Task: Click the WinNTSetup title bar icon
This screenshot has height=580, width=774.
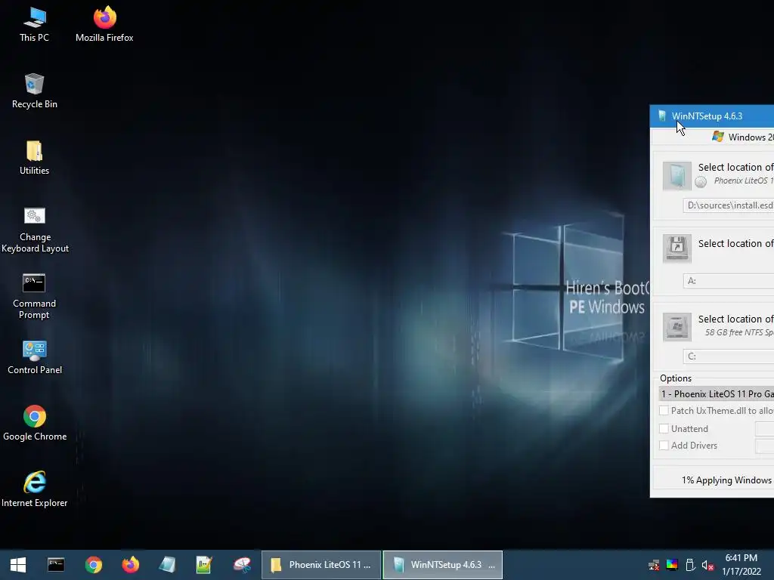Action: [x=662, y=116]
